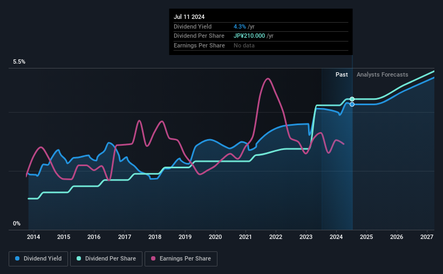Image resolution: width=443 pixels, height=274 pixels.
Task: Click the blue Dividend Yield legend dot
Action: (x=17, y=258)
